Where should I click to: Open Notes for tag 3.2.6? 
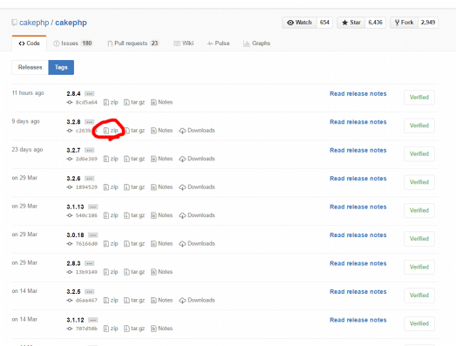[161, 187]
